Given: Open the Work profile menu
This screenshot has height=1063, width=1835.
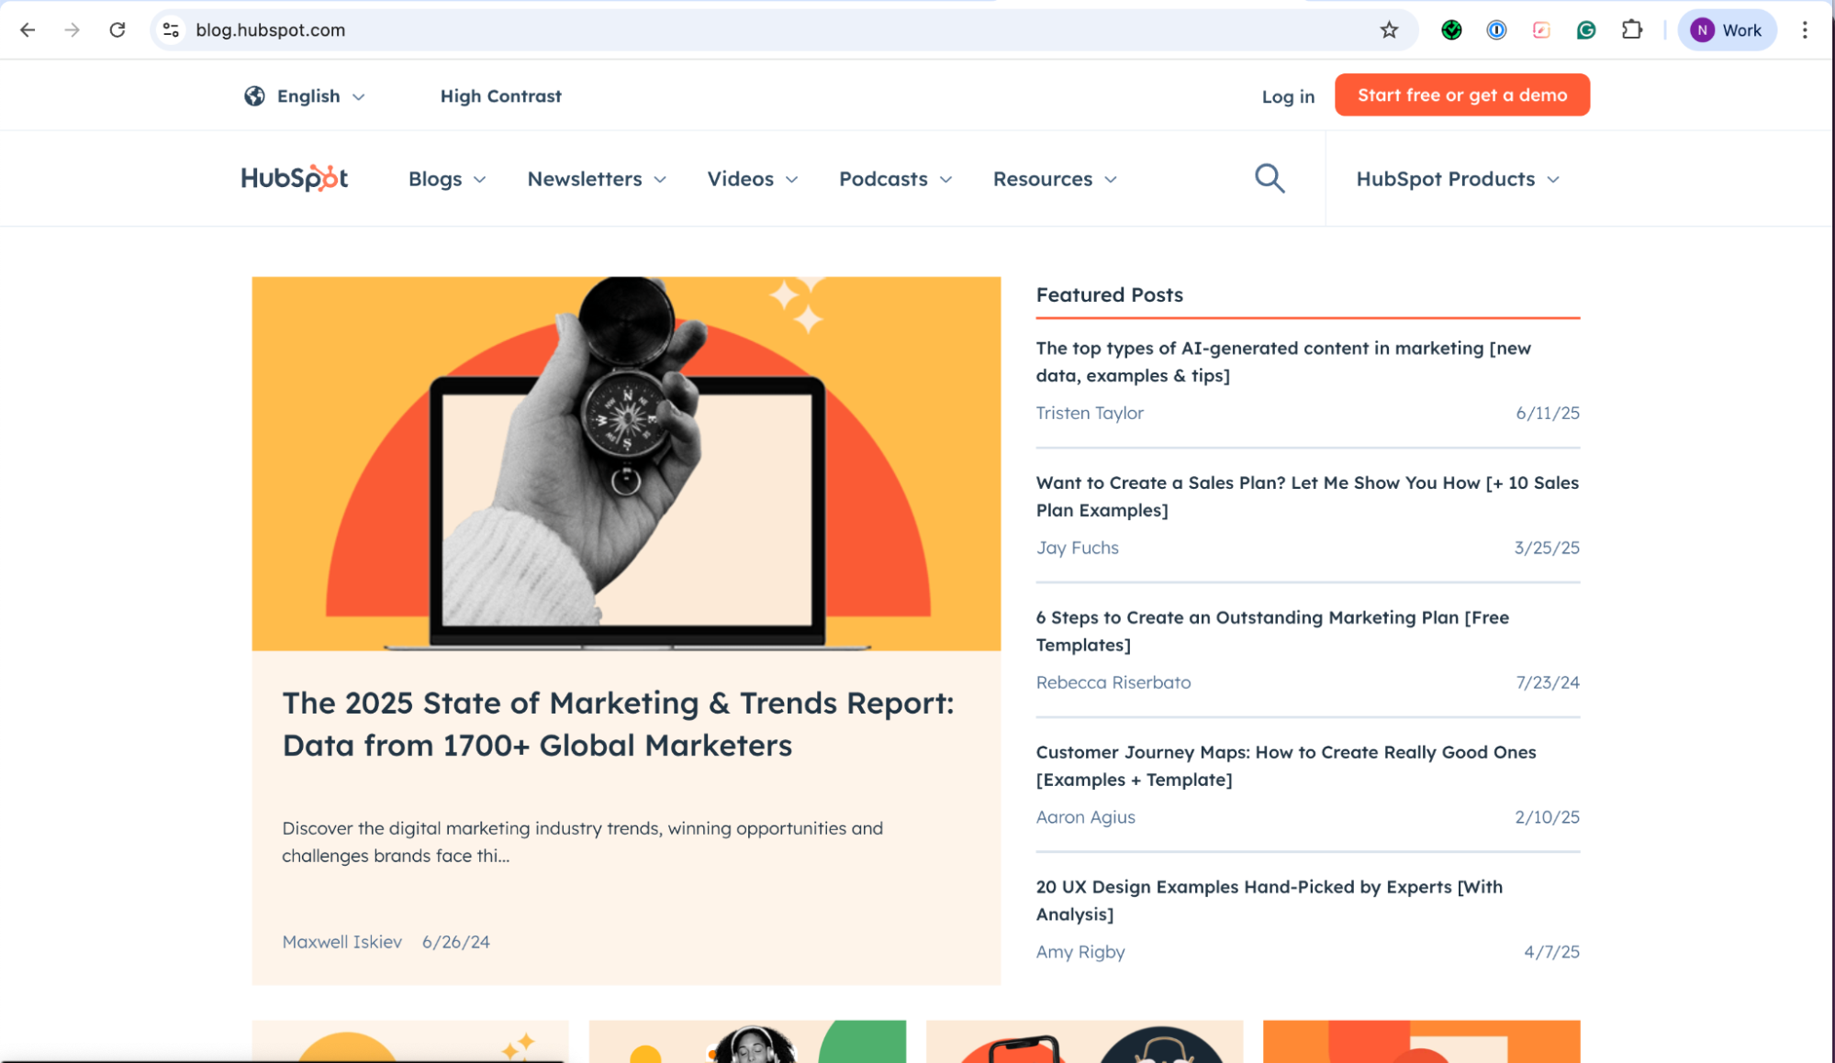Looking at the screenshot, I should pos(1727,30).
